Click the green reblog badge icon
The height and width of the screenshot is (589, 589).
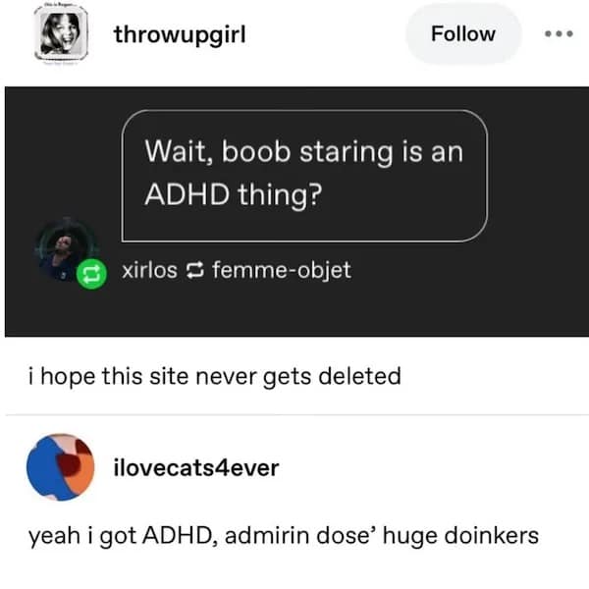pyautogui.click(x=91, y=274)
